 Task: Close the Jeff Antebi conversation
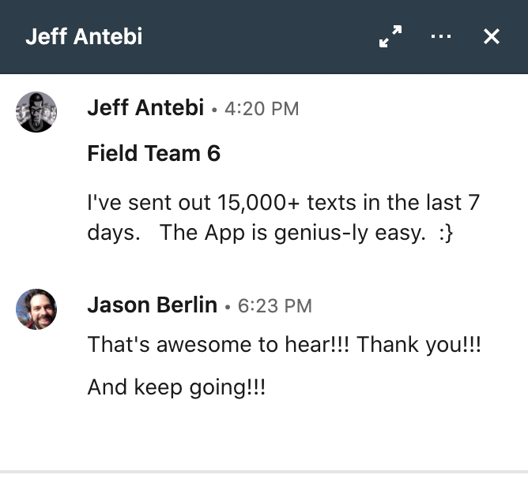pos(492,36)
